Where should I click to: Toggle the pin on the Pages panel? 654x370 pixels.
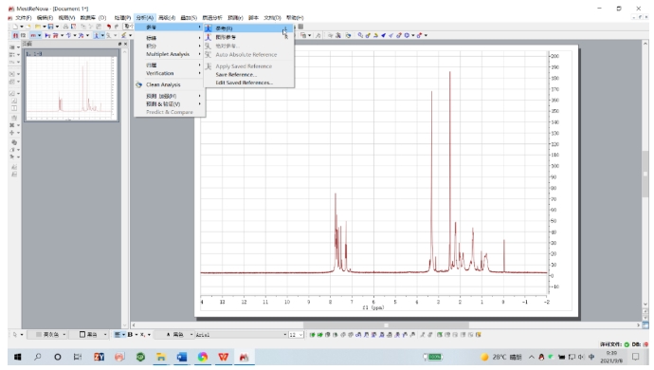click(119, 44)
